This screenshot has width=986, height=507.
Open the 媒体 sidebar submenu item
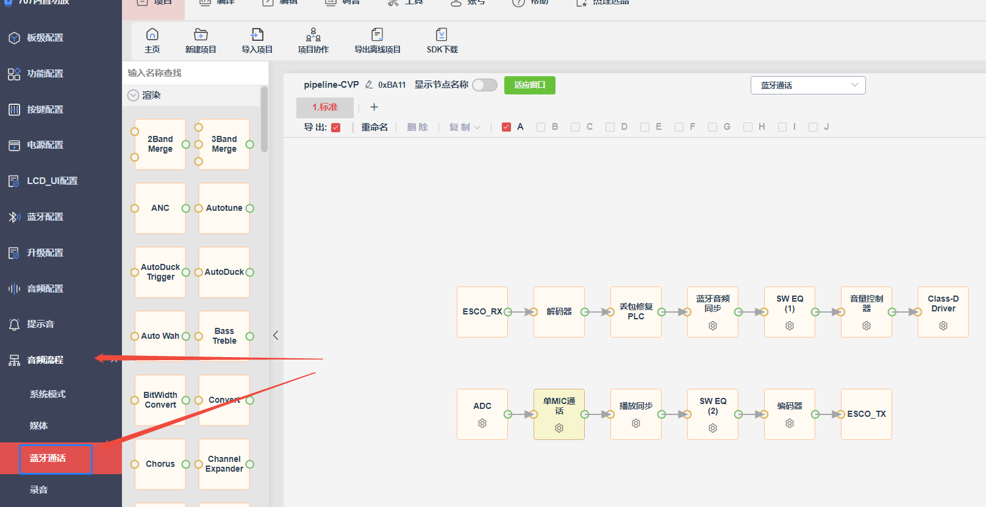[x=38, y=426]
